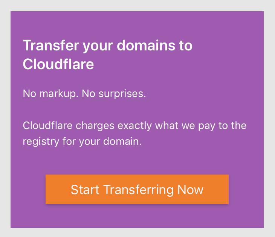Click the word 'domains' in the heading
Viewport: 275px width, 237px height.
pyautogui.click(x=146, y=46)
